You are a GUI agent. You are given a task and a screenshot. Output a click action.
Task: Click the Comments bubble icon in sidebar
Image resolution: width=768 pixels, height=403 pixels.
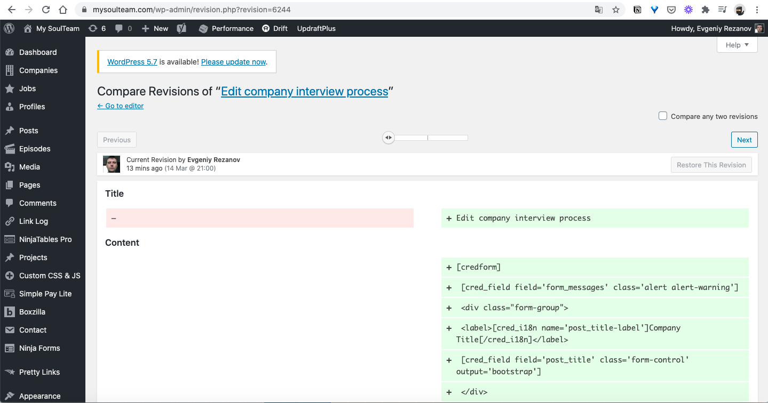(x=10, y=203)
